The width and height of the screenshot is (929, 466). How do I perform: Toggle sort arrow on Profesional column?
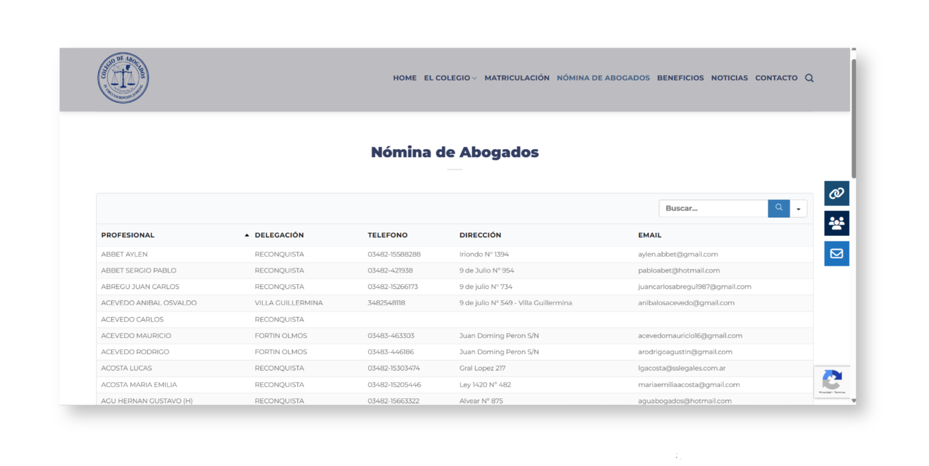coord(247,235)
